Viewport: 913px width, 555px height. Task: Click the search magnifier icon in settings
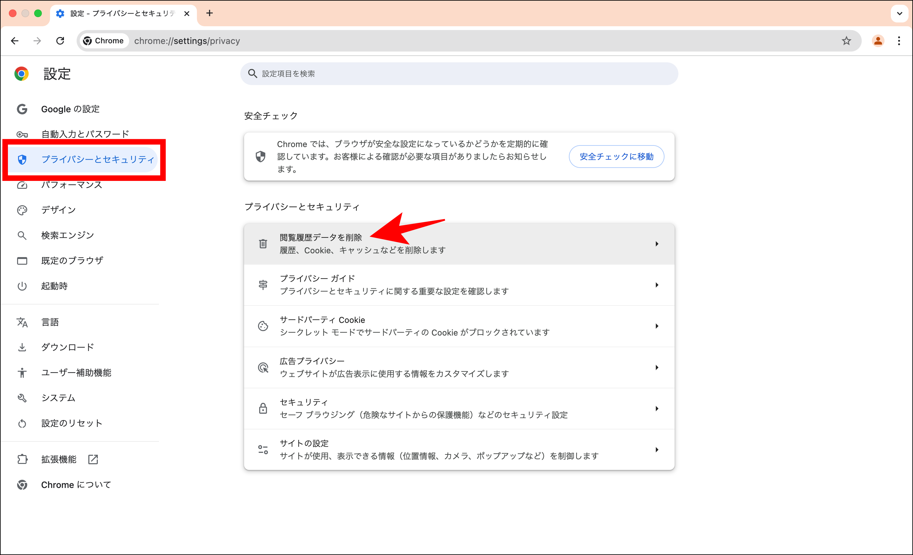(x=252, y=74)
